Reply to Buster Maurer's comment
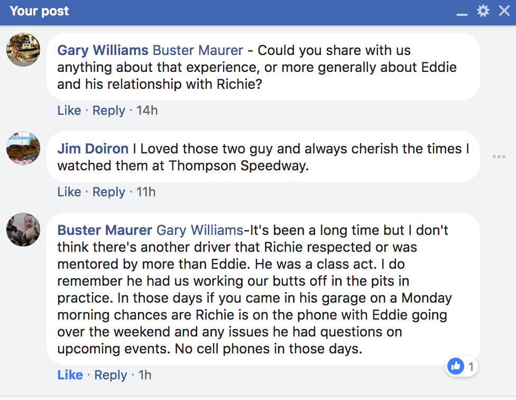This screenshot has width=516, height=400. point(110,375)
